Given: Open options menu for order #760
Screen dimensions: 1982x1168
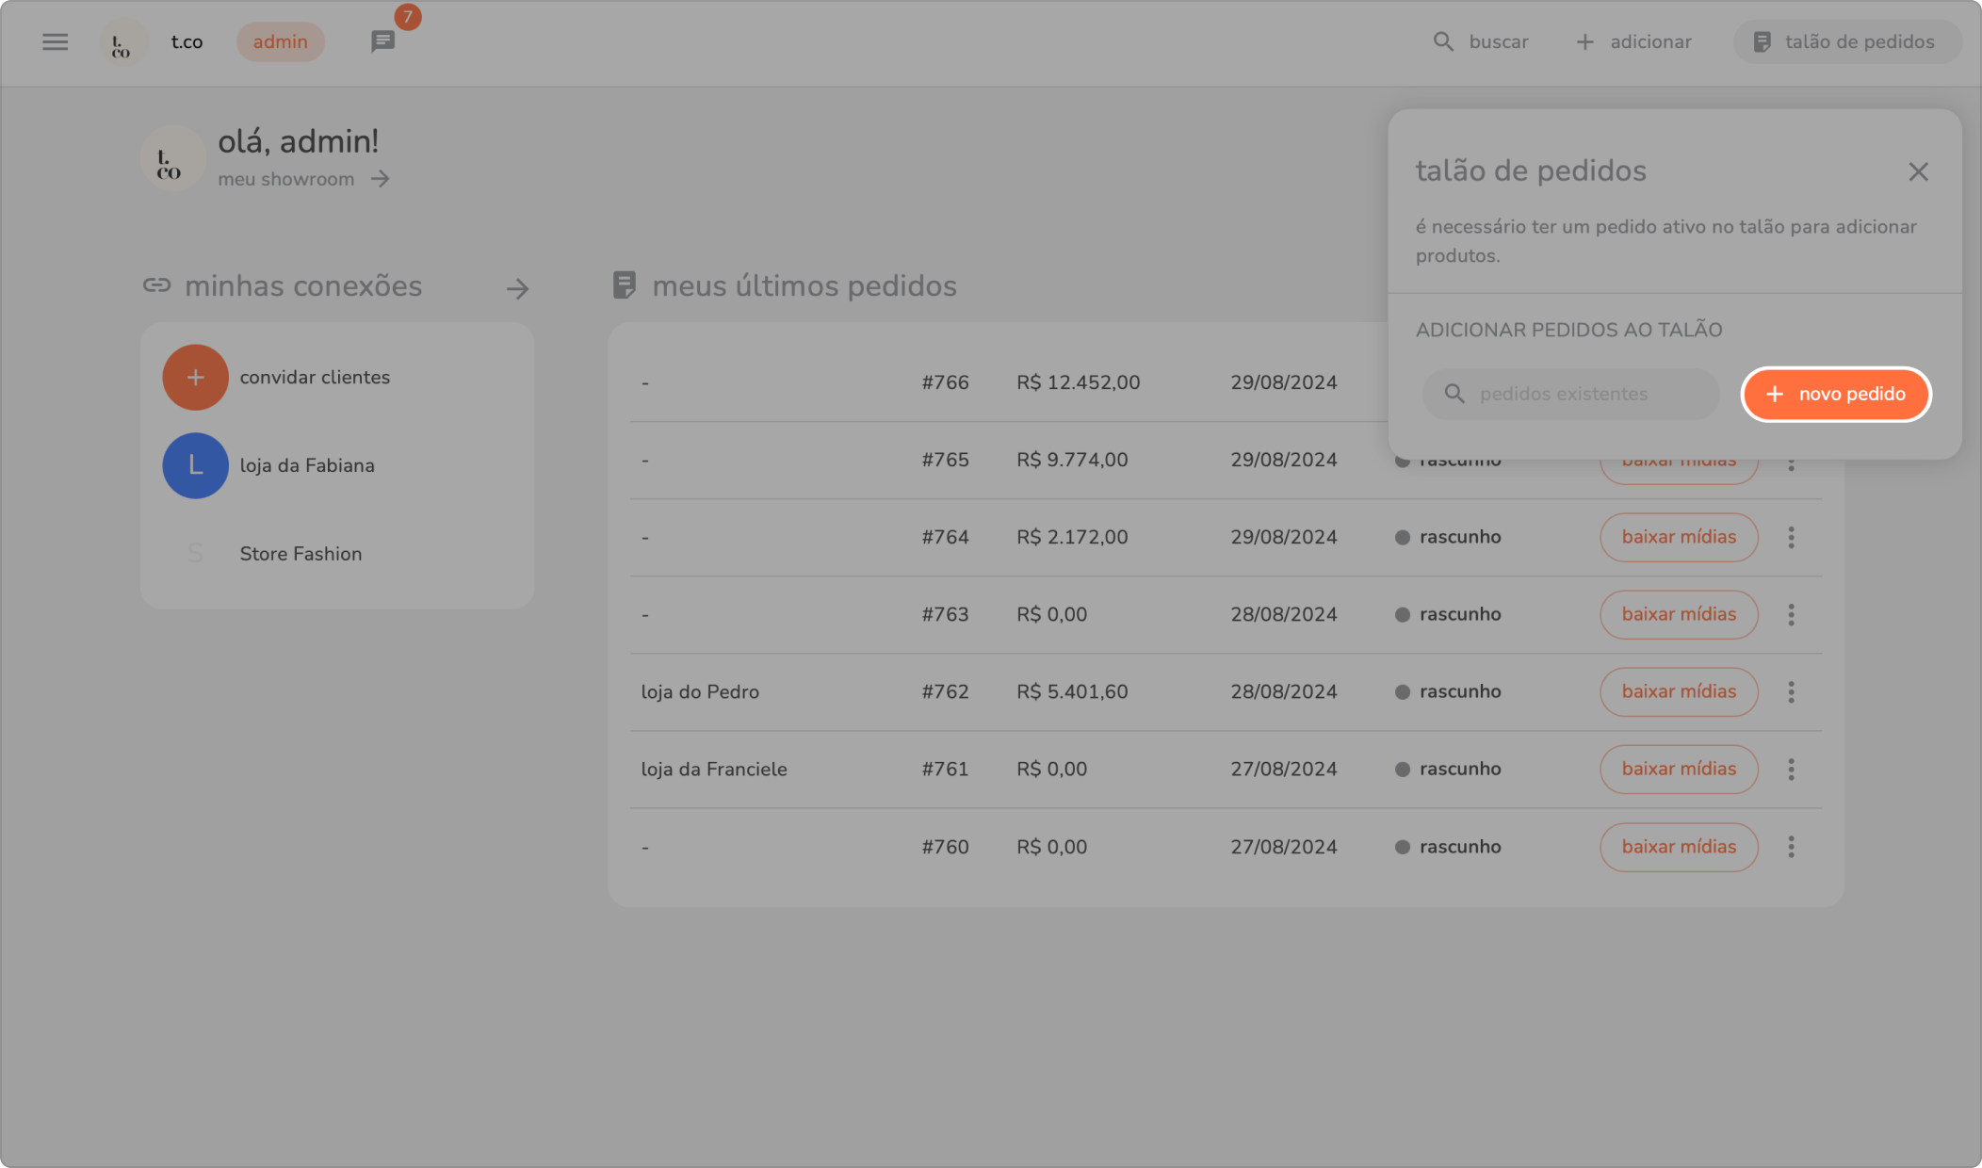Looking at the screenshot, I should coord(1791,846).
